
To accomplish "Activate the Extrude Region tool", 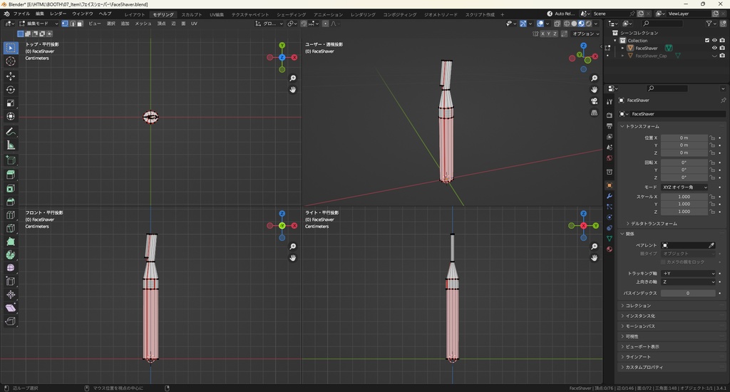I will pos(11,175).
